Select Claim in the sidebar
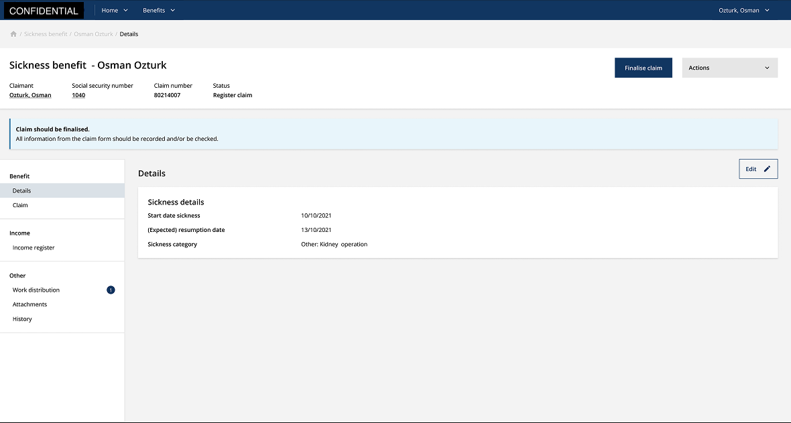The height and width of the screenshot is (423, 791). pyautogui.click(x=20, y=205)
